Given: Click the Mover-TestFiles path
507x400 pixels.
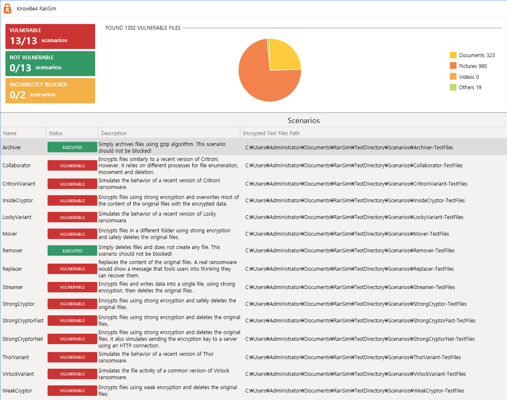Looking at the screenshot, I should [347, 234].
